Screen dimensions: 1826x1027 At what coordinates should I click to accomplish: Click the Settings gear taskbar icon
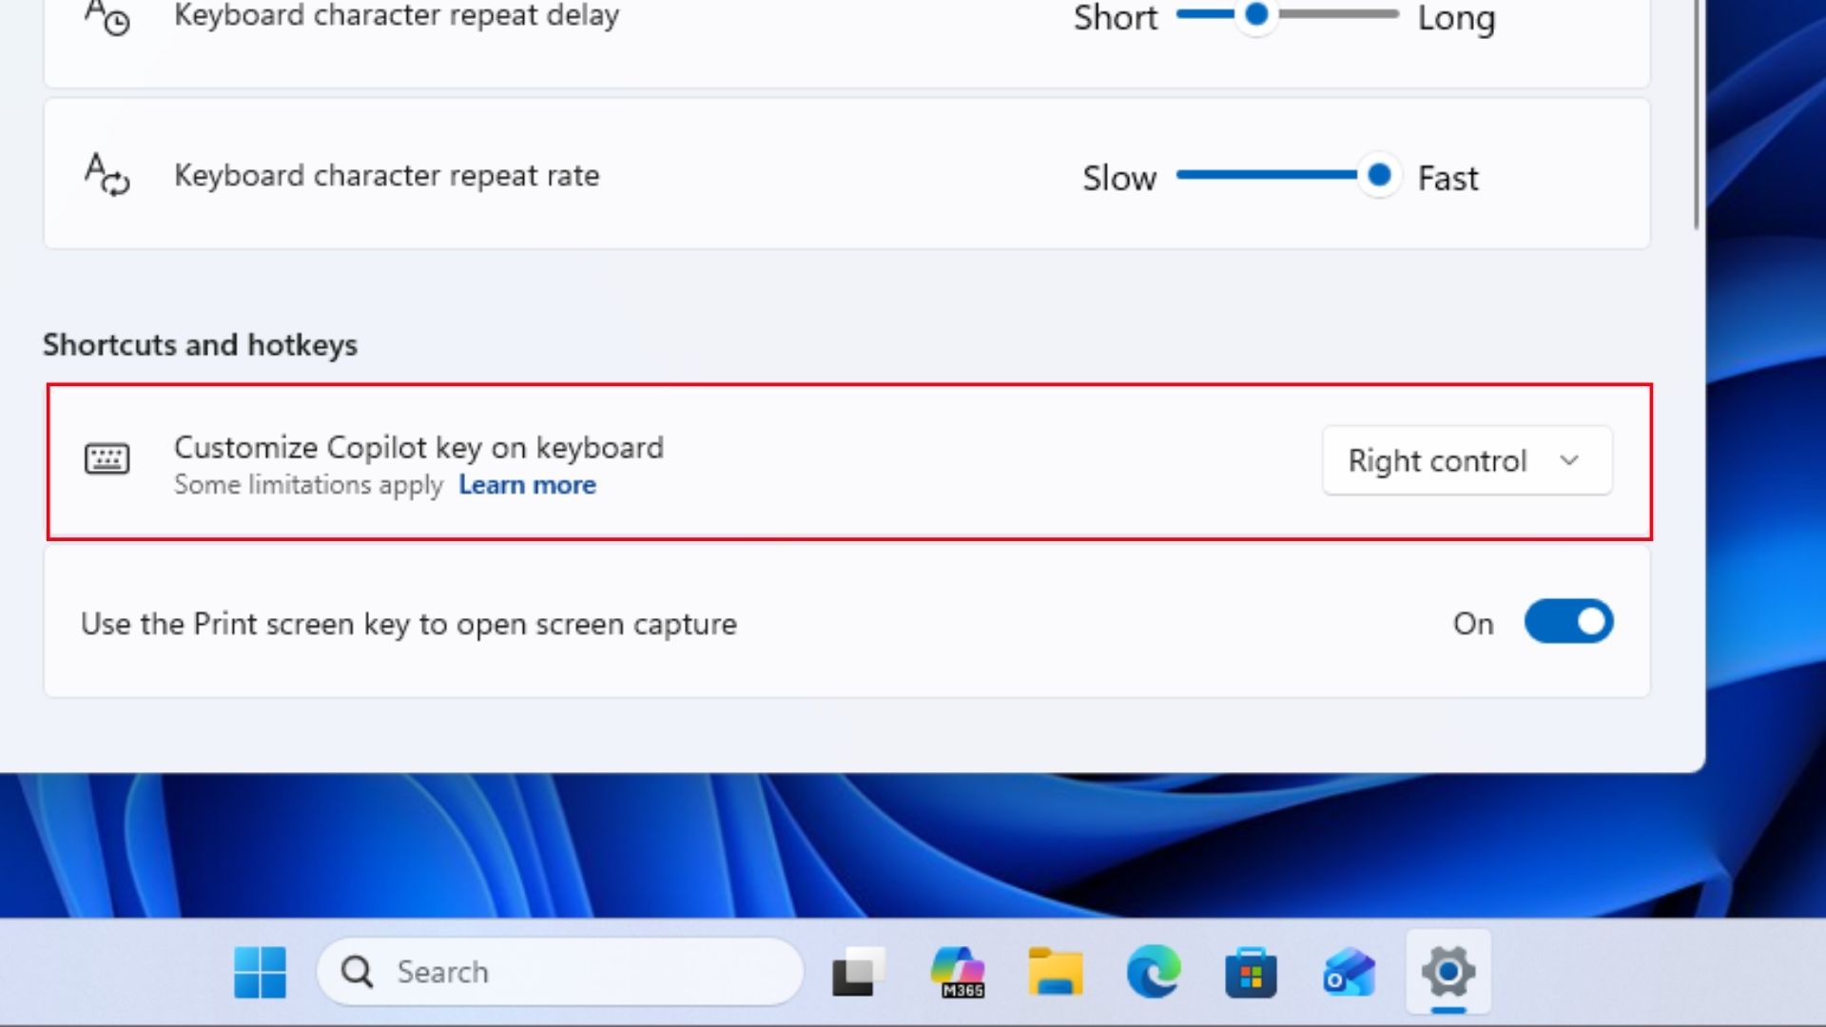point(1448,972)
